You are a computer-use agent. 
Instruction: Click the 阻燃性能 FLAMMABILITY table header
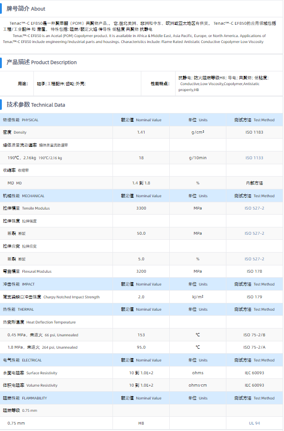25,398
